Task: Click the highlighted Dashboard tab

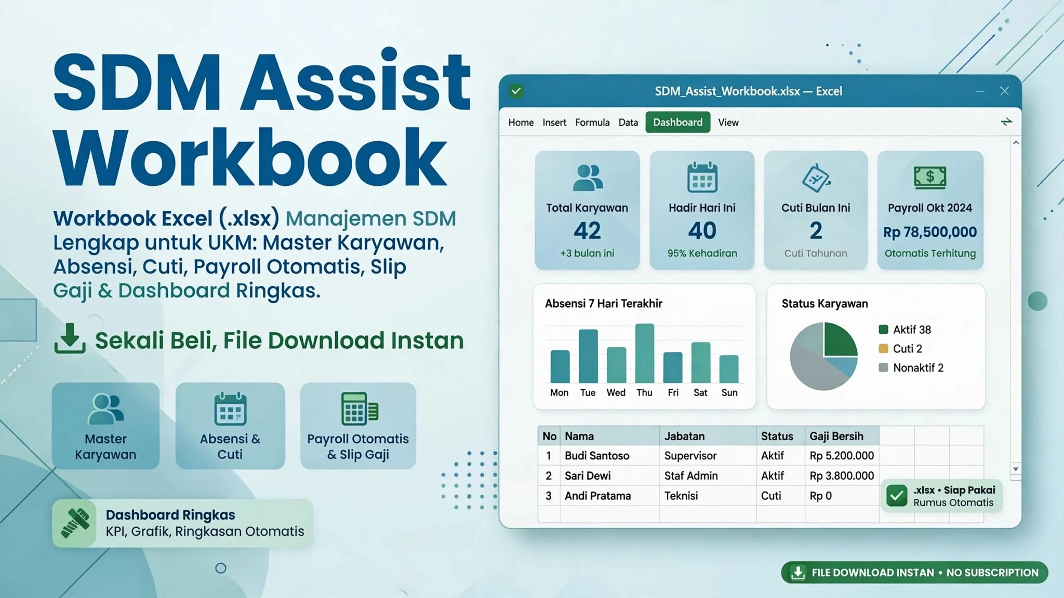Action: [x=677, y=123]
